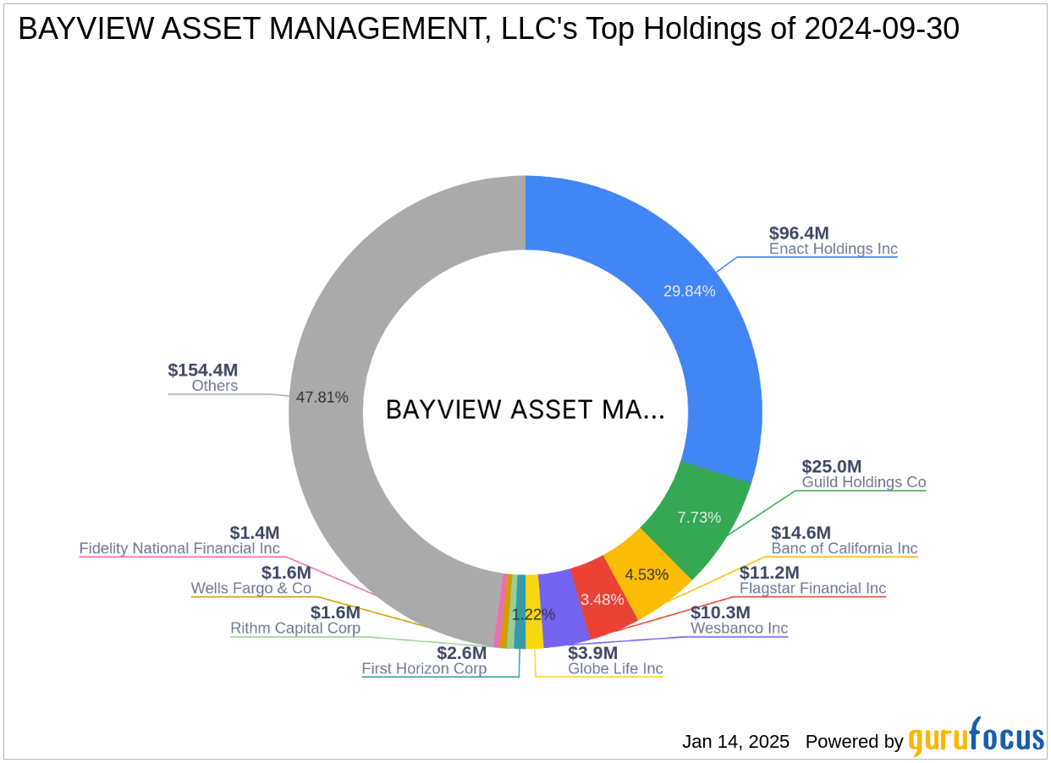The width and height of the screenshot is (1051, 763).
Task: Open the Guild Holdings Co holding link
Action: 863,482
